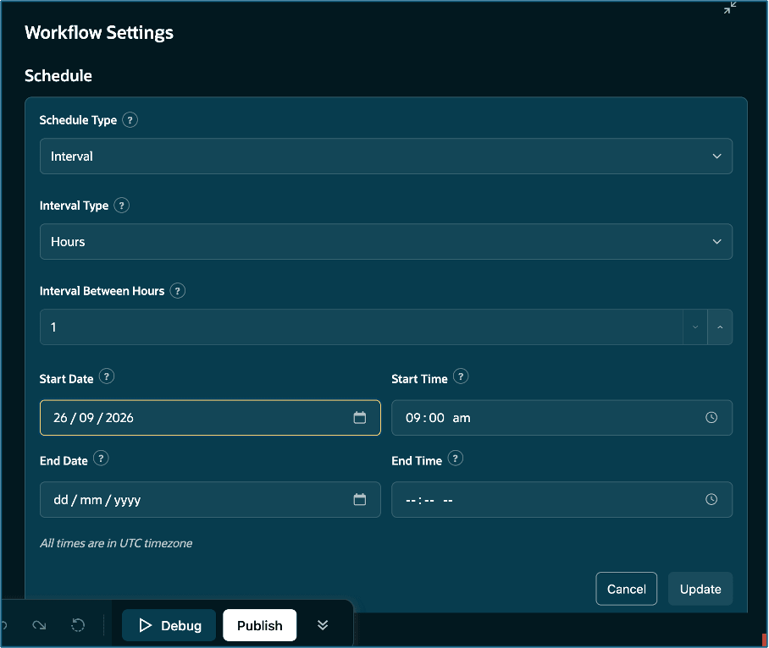The height and width of the screenshot is (648, 769).
Task: Show help for End Time
Action: tap(455, 459)
